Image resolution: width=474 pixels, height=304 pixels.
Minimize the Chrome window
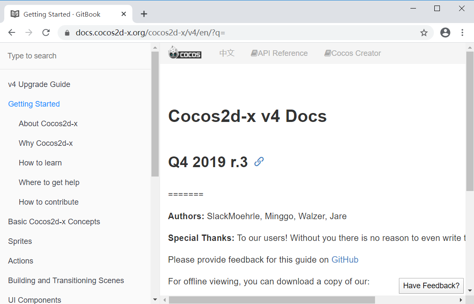tap(413, 9)
